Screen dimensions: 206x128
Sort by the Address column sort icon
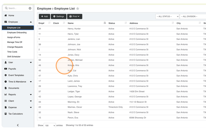pyautogui.click(x=173, y=23)
